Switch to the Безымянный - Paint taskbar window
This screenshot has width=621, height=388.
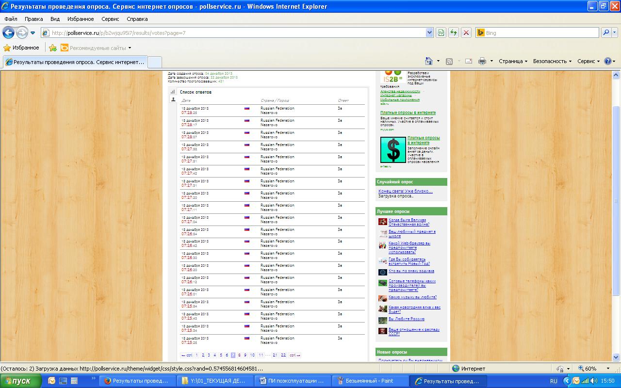point(371,381)
